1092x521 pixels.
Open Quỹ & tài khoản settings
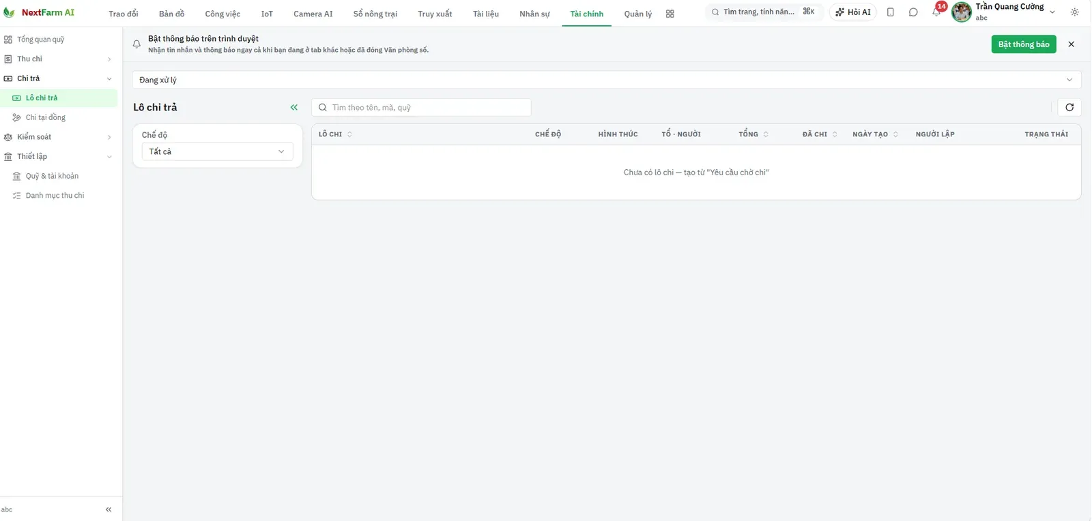pyautogui.click(x=59, y=176)
